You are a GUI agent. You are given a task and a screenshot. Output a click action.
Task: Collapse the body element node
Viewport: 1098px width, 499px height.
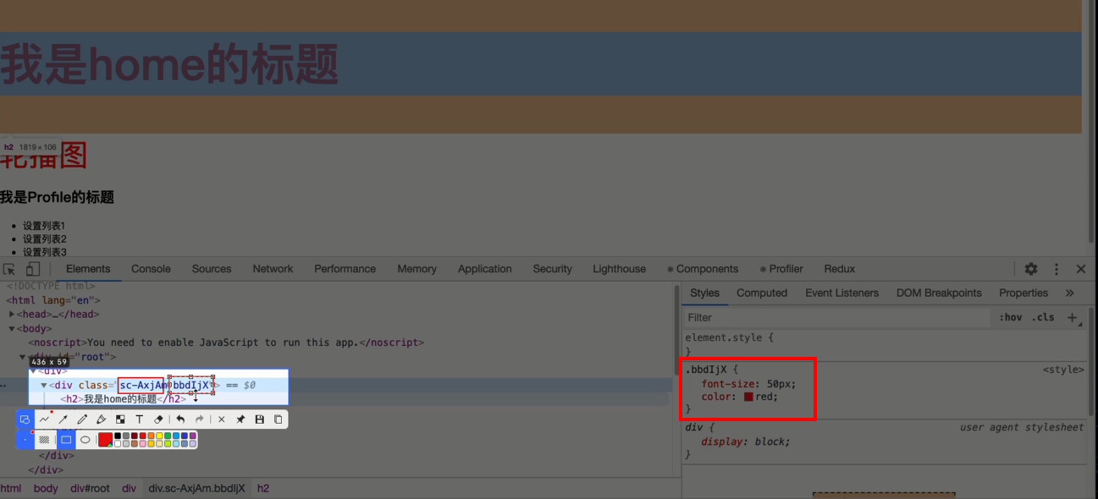(x=12, y=329)
